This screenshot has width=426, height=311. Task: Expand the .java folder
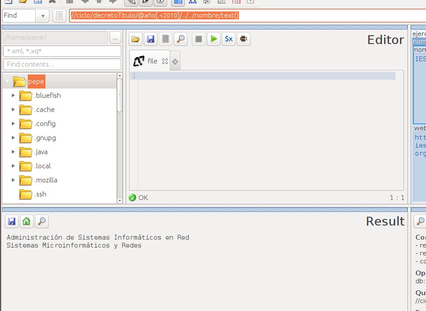(x=13, y=152)
